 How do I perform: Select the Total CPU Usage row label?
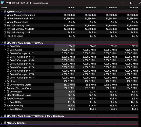point(15,99)
